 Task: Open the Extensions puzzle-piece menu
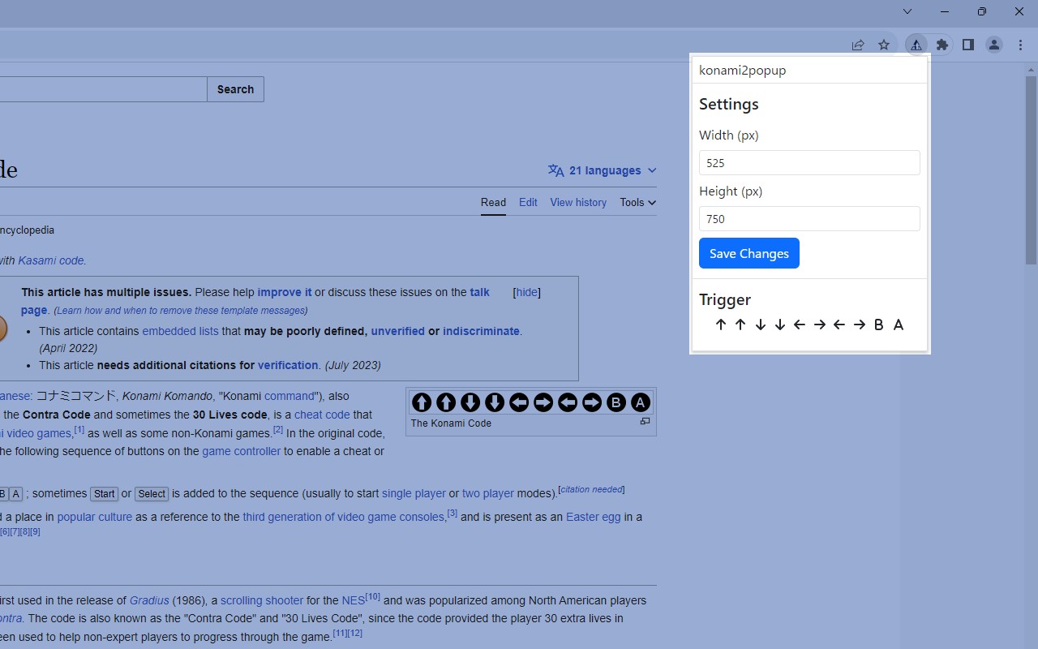(941, 45)
